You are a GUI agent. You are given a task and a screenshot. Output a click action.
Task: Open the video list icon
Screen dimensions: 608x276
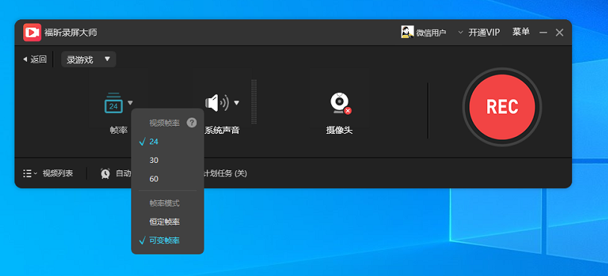coord(28,173)
